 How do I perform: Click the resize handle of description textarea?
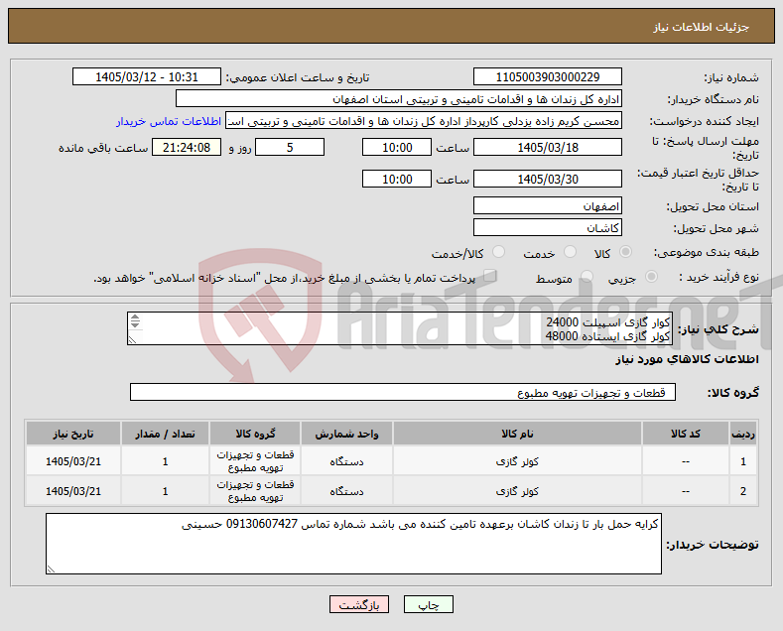pyautogui.click(x=132, y=340)
